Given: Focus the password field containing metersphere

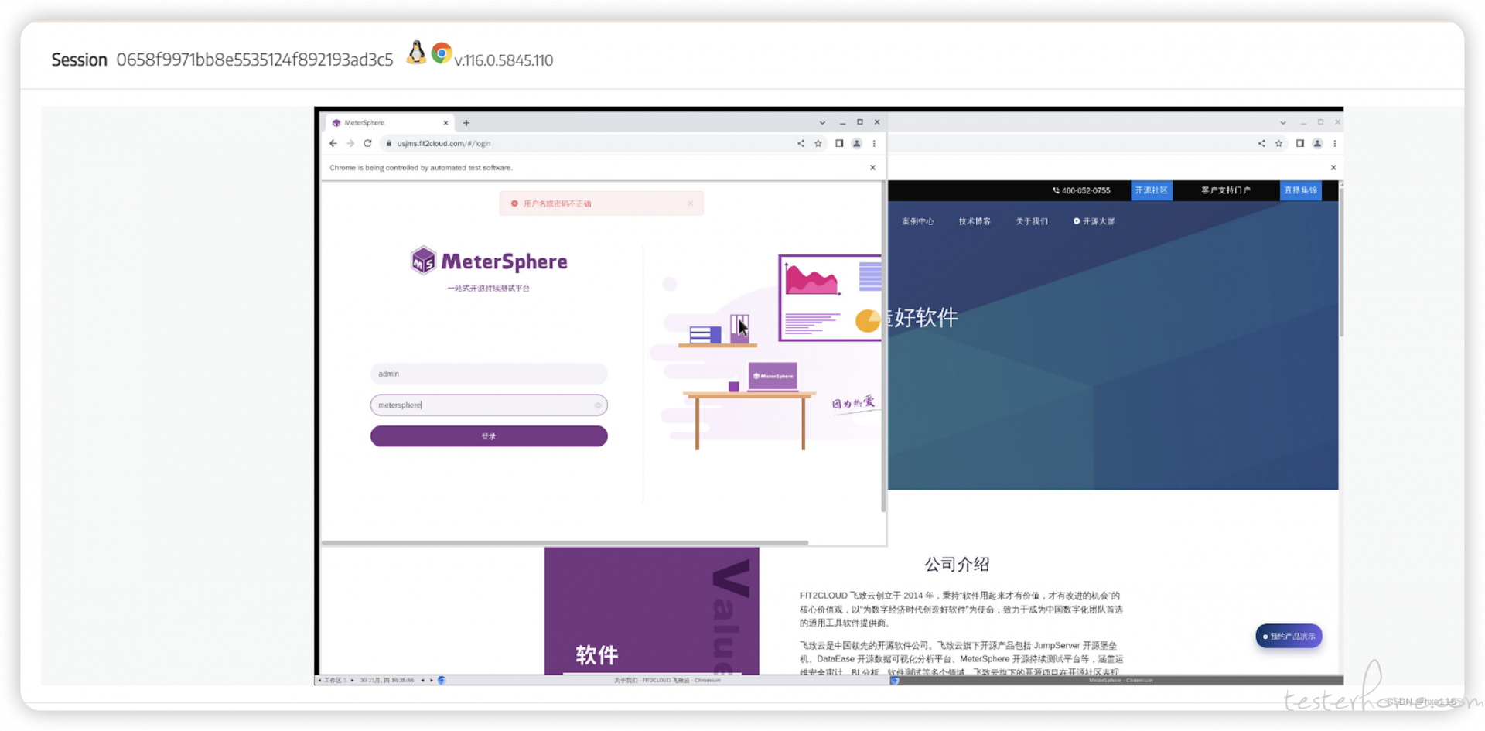Looking at the screenshot, I should point(489,405).
